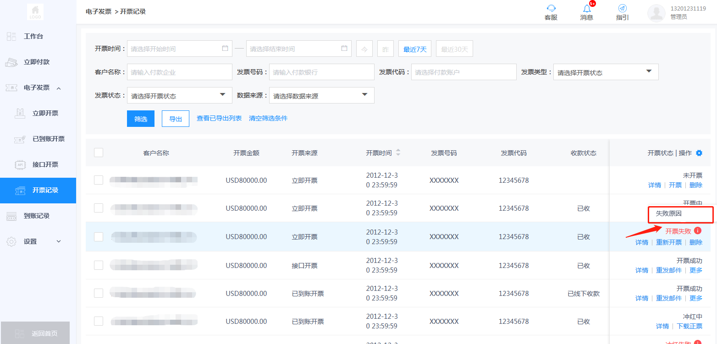Screen dimensions: 717x344
Task: Click 详情 in the 冲红中 row
Action: (x=662, y=326)
